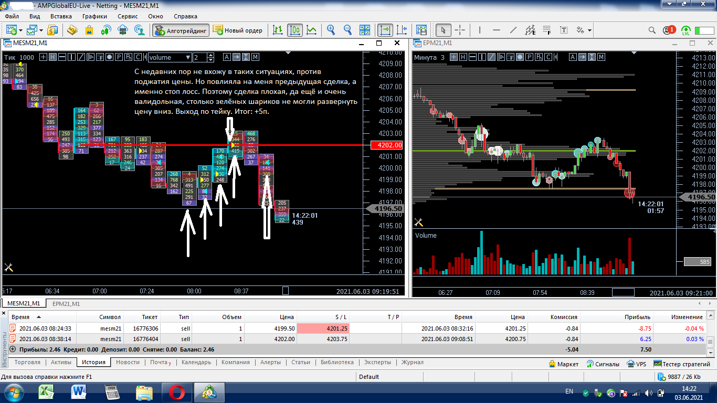Open the Сервис menu

pyautogui.click(x=128, y=16)
